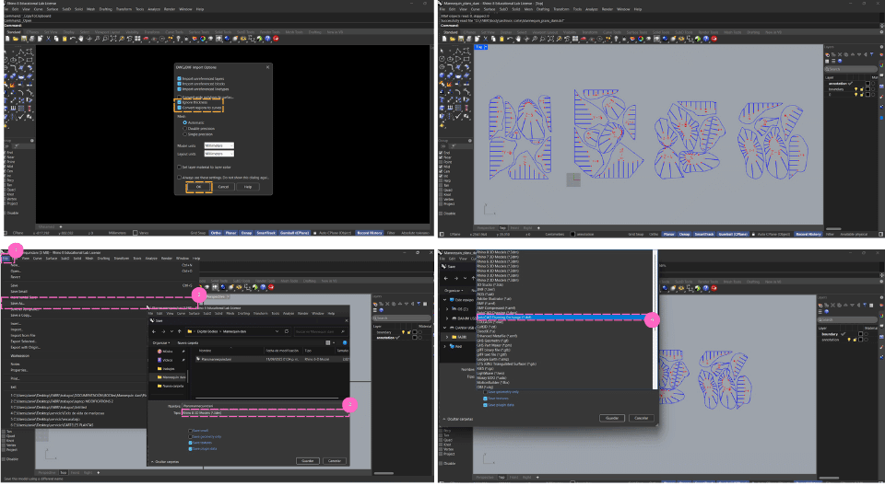Open the Model units dropdown
885x497 pixels.
[x=219, y=145]
